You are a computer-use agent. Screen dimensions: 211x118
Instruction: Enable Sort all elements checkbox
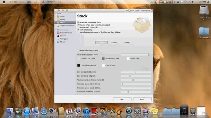pyautogui.click(x=78, y=32)
